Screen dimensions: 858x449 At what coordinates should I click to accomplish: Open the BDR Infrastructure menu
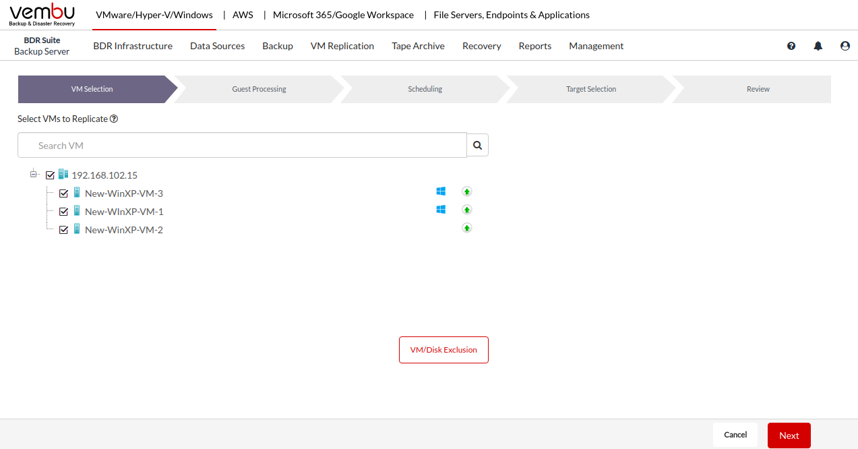(133, 46)
